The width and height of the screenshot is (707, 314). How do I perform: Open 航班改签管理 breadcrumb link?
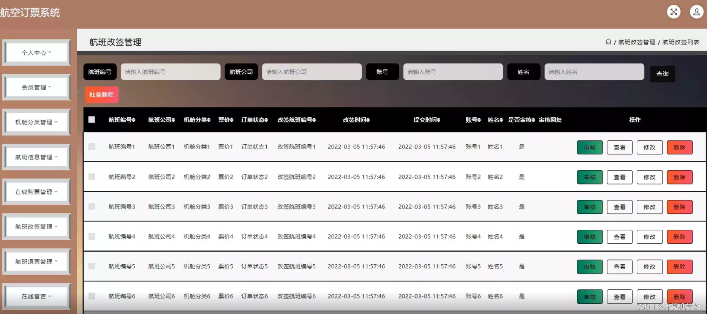[x=637, y=42]
